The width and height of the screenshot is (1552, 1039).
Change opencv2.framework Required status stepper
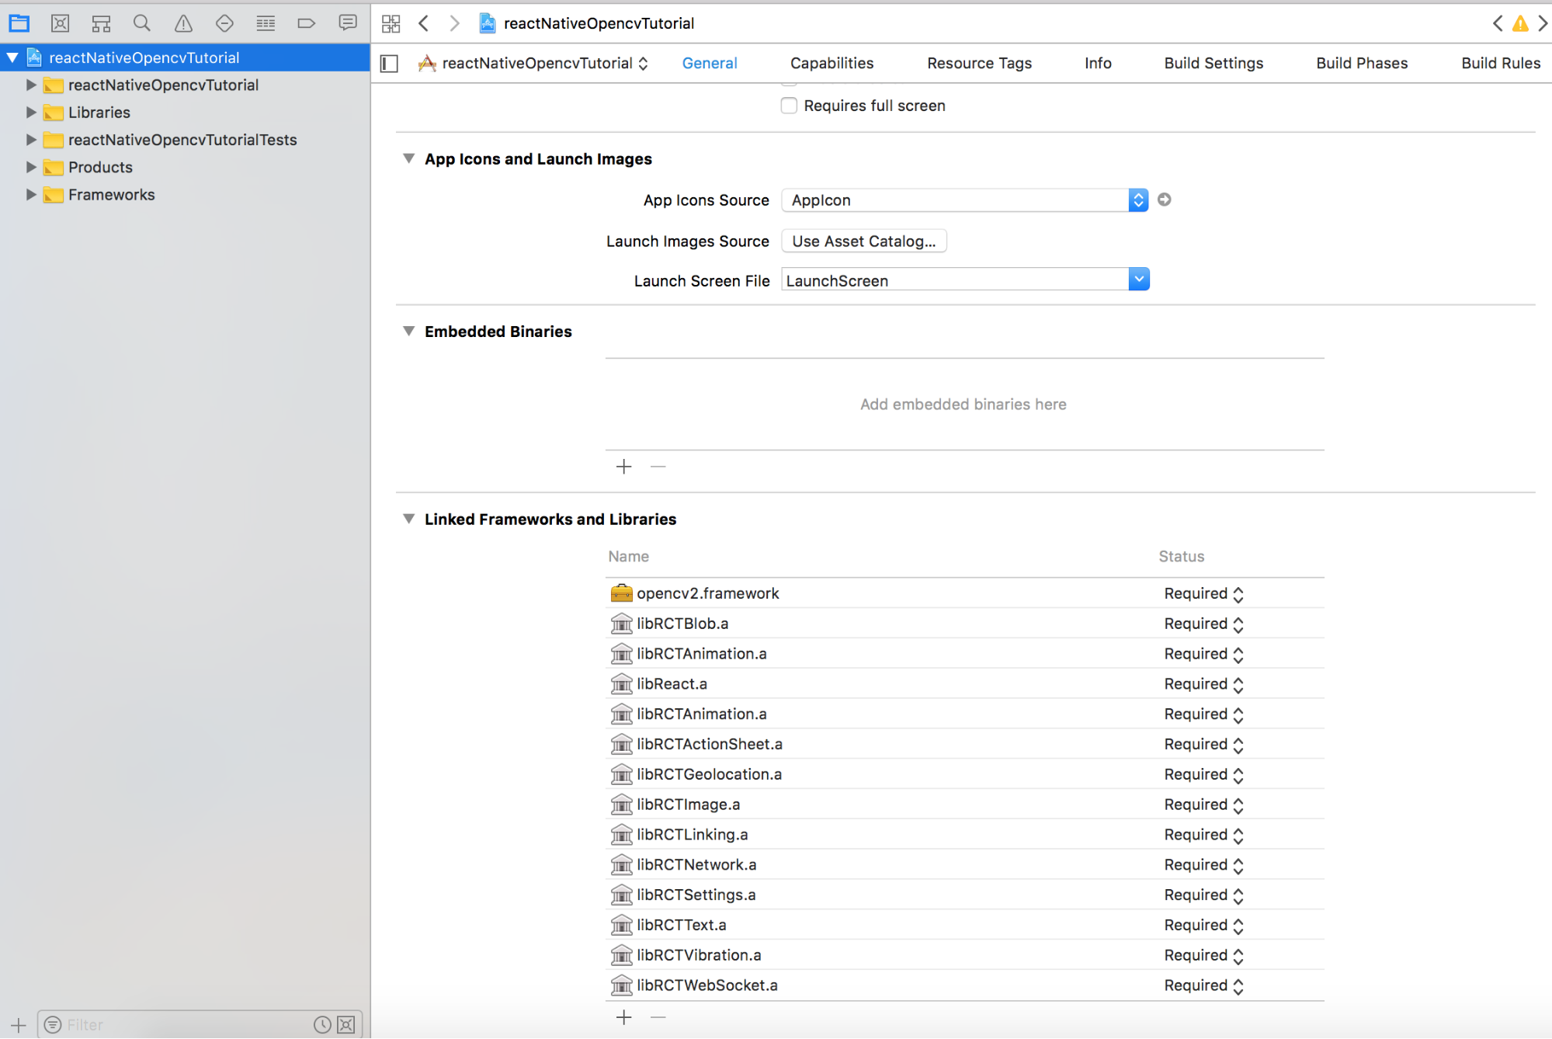(1238, 594)
